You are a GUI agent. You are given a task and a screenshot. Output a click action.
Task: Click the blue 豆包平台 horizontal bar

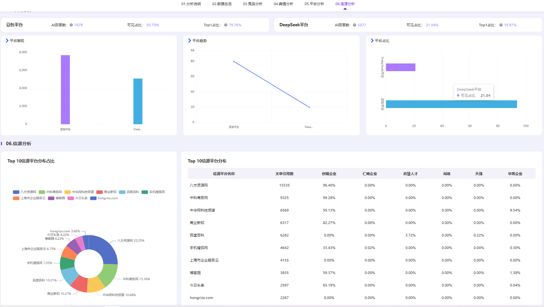click(451, 104)
